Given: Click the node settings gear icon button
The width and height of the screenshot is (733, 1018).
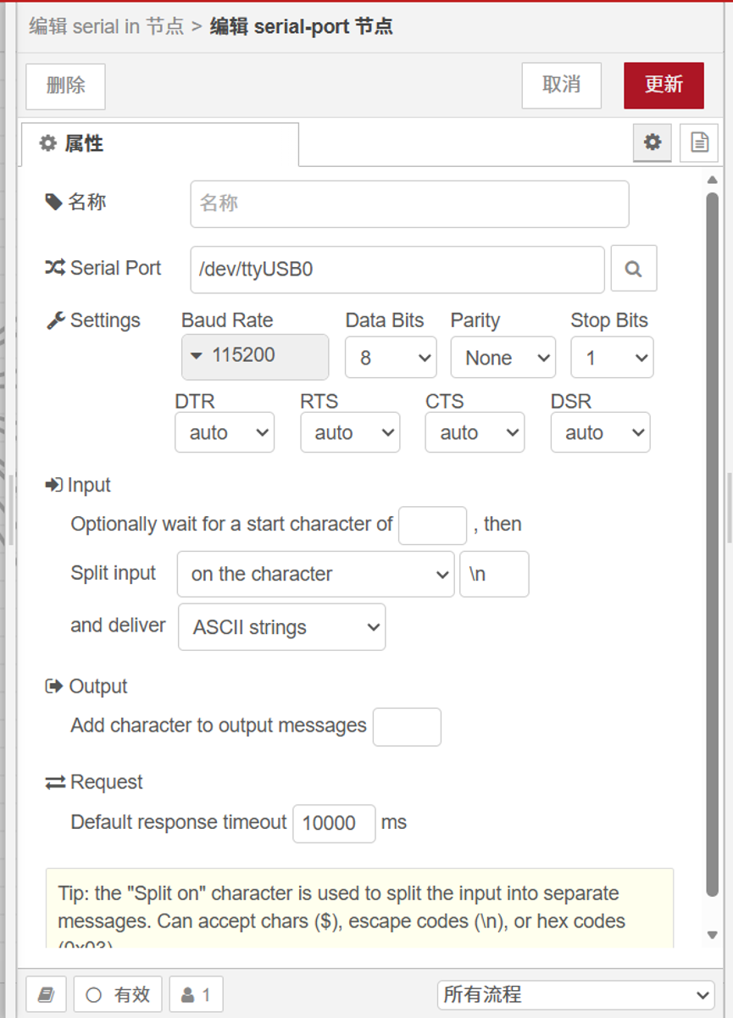Looking at the screenshot, I should pyautogui.click(x=652, y=142).
